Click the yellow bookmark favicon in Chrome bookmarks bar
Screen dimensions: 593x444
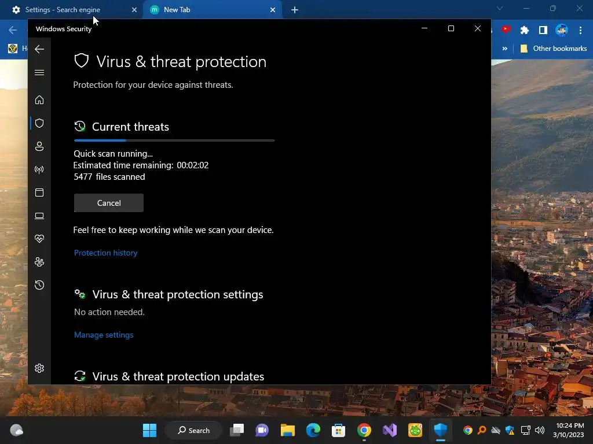[13, 49]
